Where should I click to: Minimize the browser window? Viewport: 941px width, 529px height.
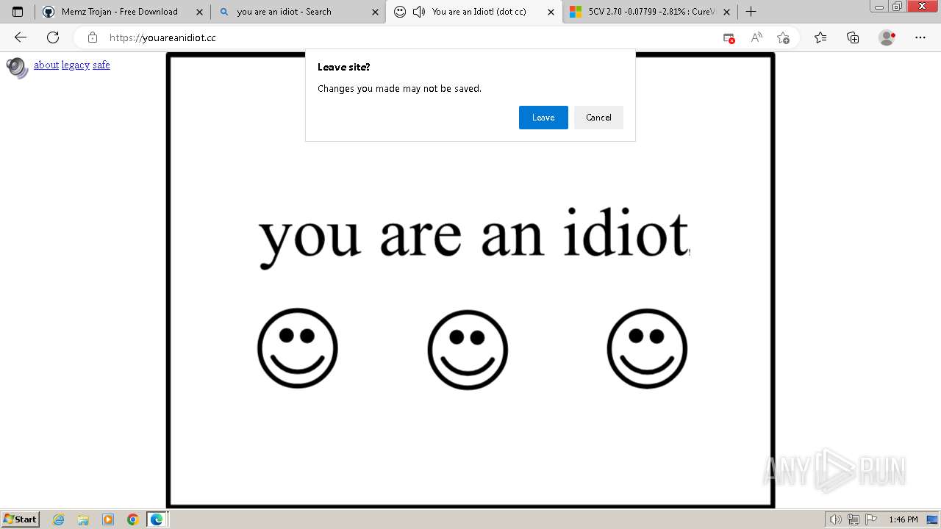click(879, 6)
